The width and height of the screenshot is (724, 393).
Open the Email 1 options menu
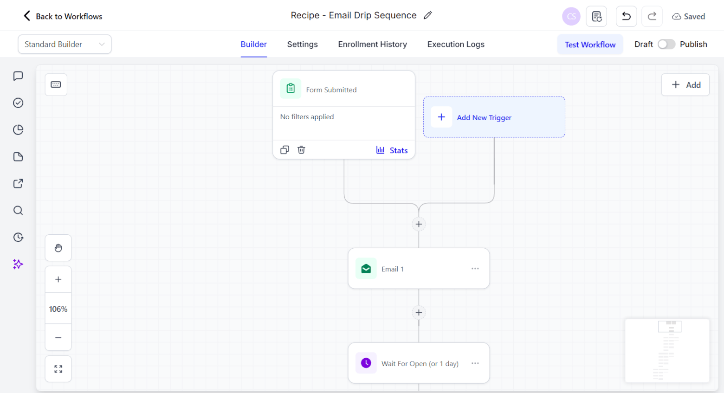pyautogui.click(x=475, y=268)
